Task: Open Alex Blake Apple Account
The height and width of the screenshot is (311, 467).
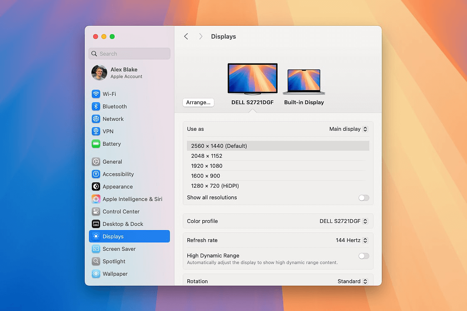Action: 129,73
